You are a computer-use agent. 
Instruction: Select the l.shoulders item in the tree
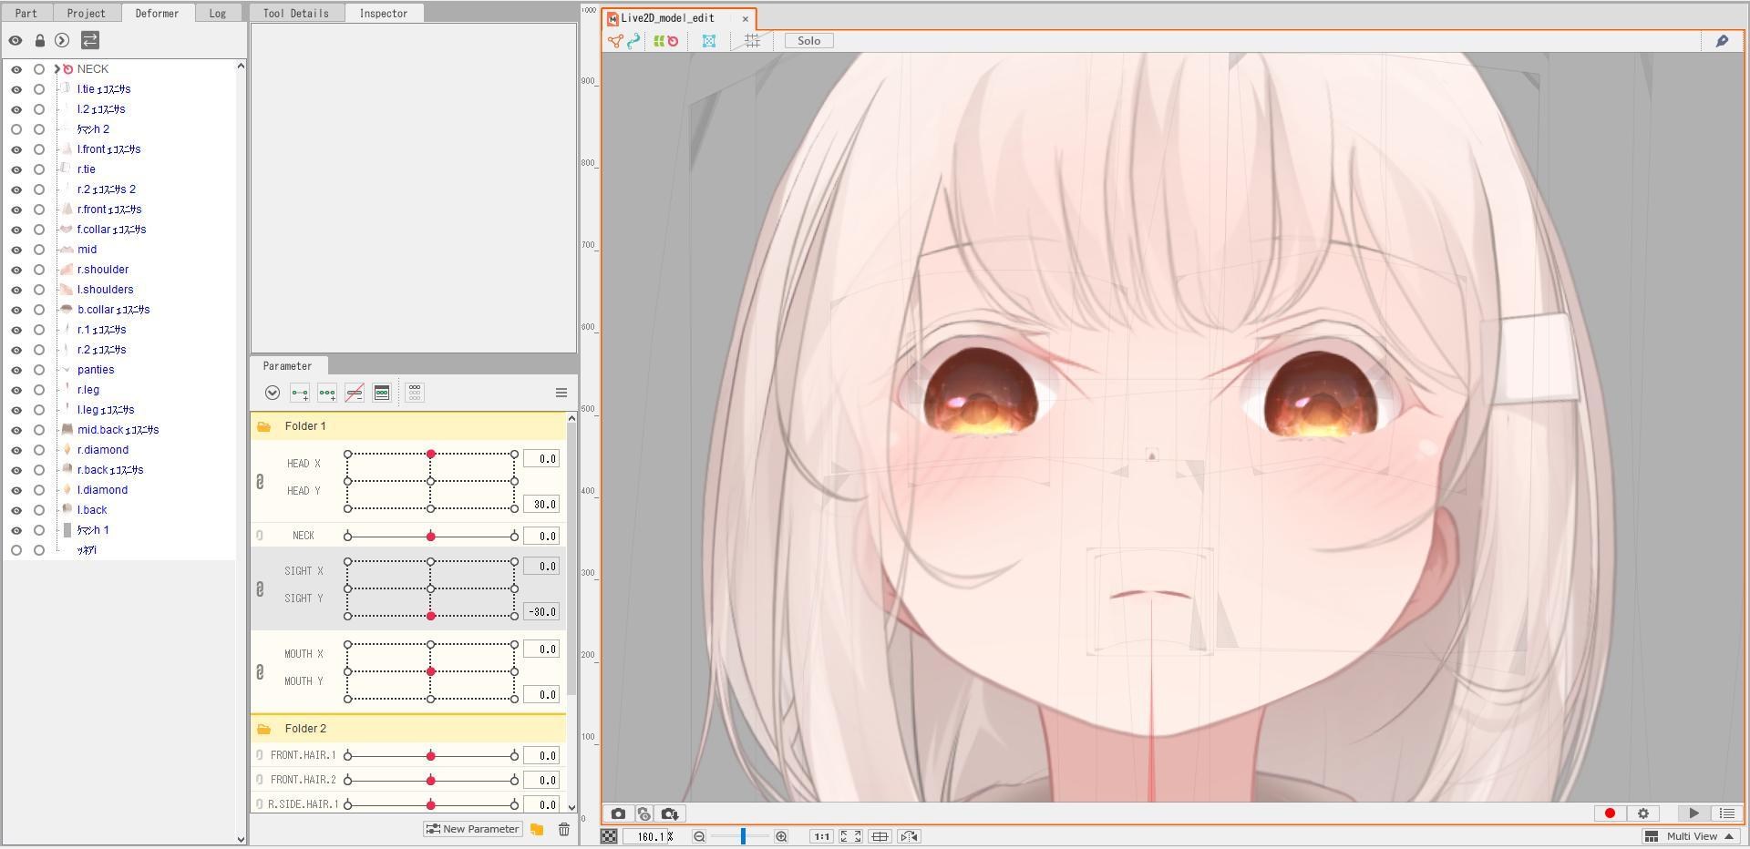click(105, 290)
